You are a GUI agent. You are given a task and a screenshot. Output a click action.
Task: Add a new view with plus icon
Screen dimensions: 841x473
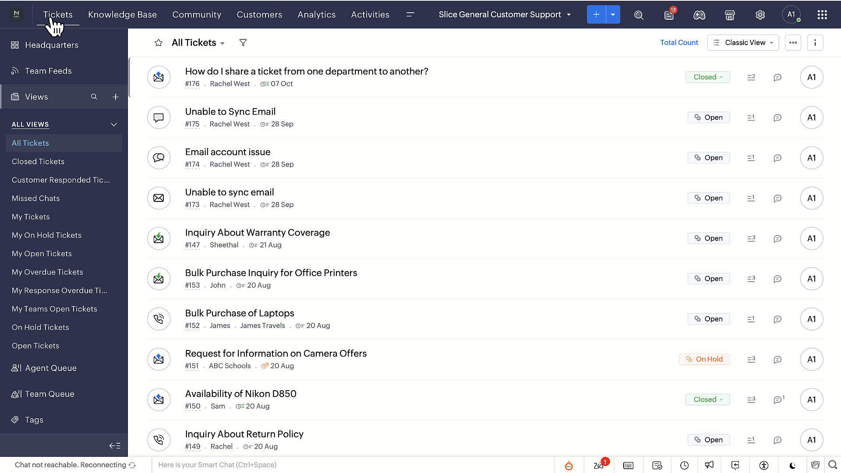pyautogui.click(x=115, y=97)
